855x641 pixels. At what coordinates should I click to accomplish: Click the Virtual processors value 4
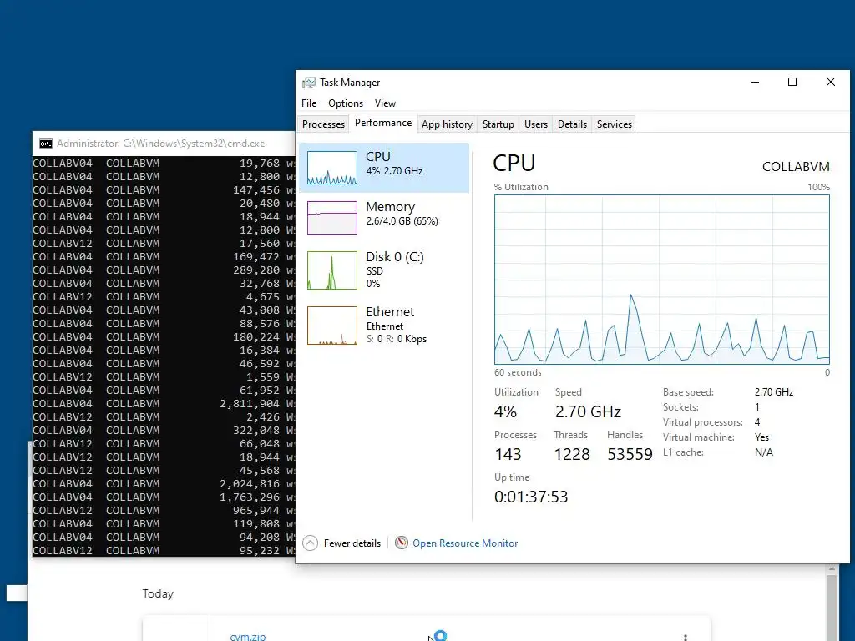(x=756, y=421)
